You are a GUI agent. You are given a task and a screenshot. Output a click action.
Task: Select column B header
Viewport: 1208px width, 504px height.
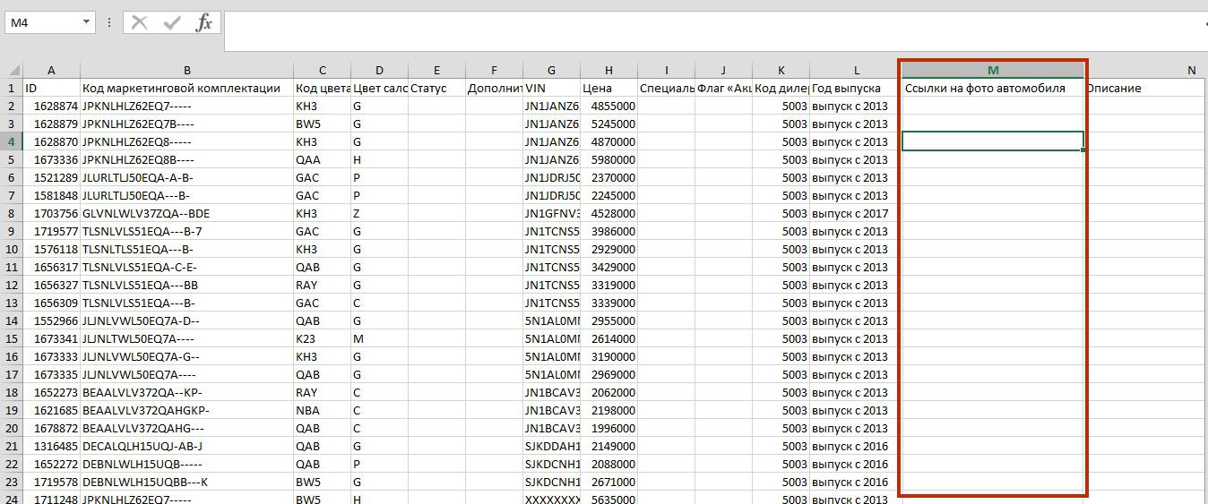pos(186,70)
